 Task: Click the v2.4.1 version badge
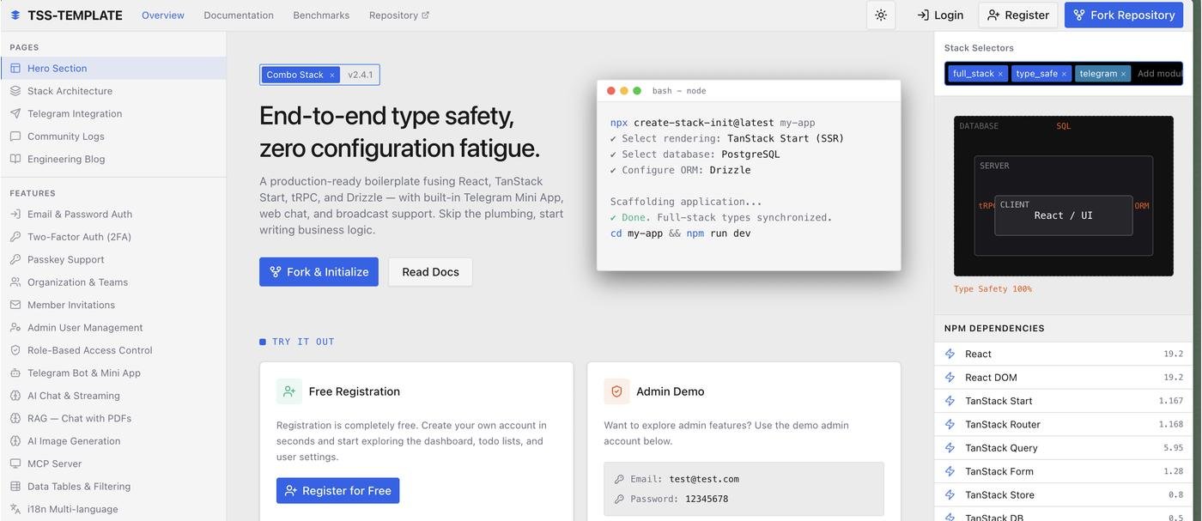(x=361, y=75)
